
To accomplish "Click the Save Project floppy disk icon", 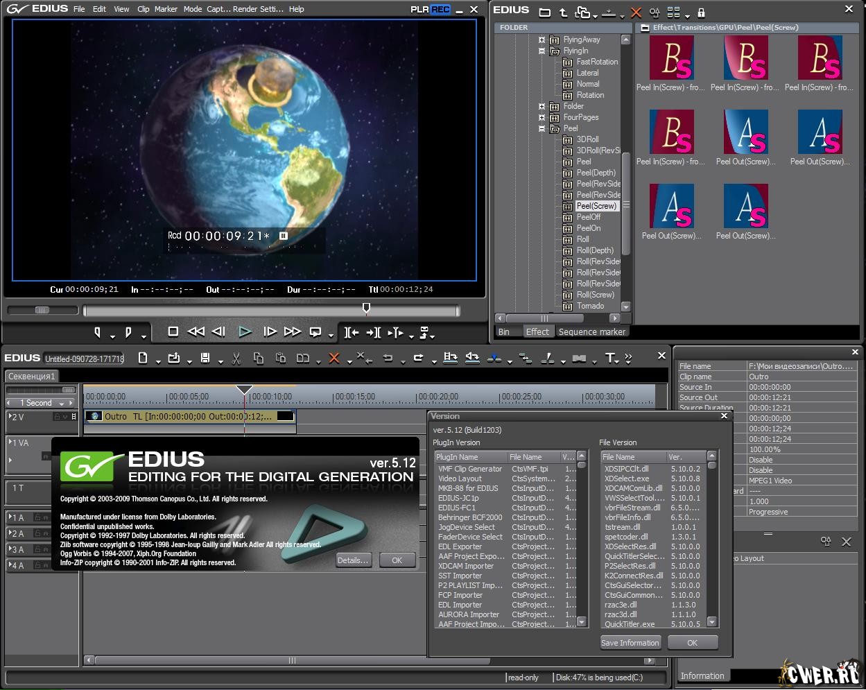I will point(205,358).
